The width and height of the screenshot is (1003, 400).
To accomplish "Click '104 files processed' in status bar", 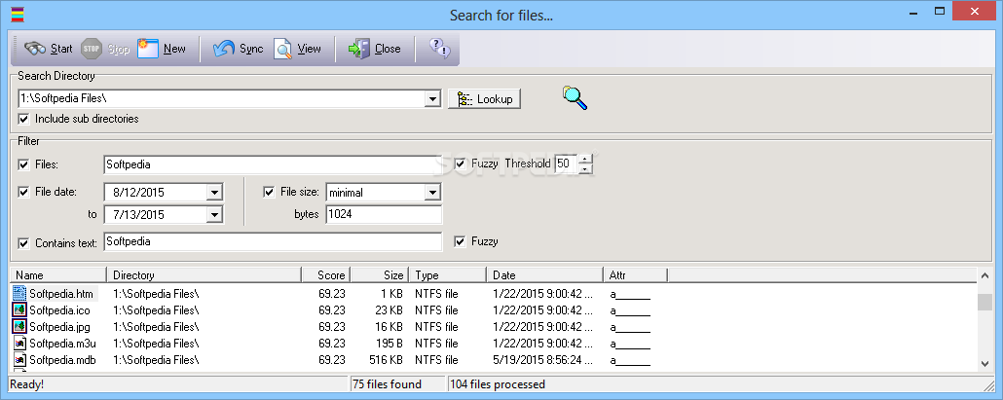I will pyautogui.click(x=498, y=384).
